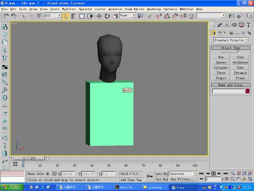The image size is (254, 191).
Task: Open the View reference coordinate dropdown
Action: tap(134, 15)
